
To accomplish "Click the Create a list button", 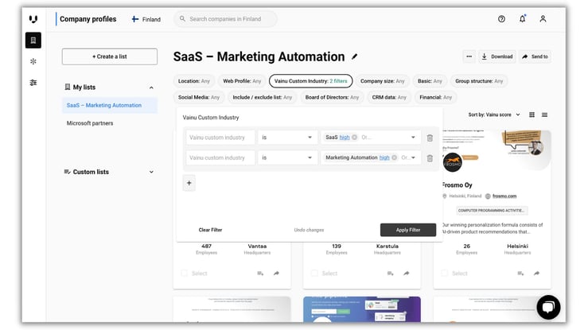I will point(110,56).
